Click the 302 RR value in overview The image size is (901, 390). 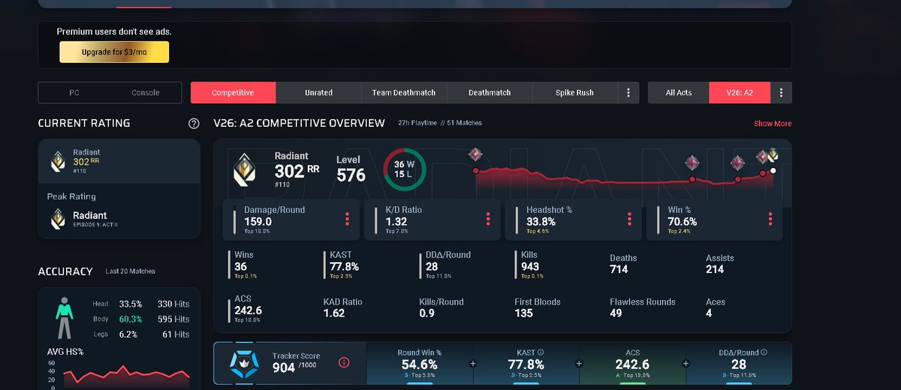[297, 172]
